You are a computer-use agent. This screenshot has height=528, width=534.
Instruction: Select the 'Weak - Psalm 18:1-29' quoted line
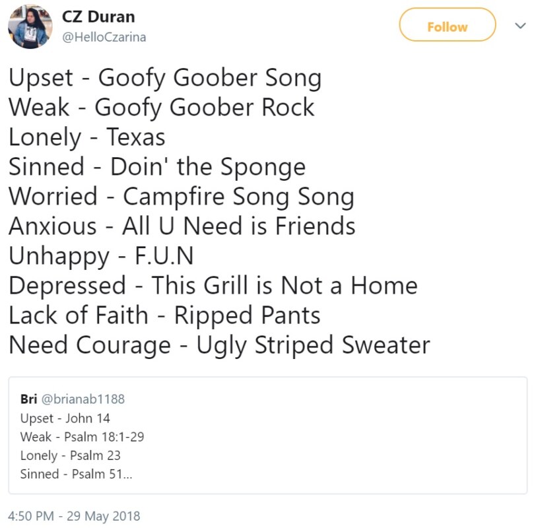pyautogui.click(x=82, y=437)
